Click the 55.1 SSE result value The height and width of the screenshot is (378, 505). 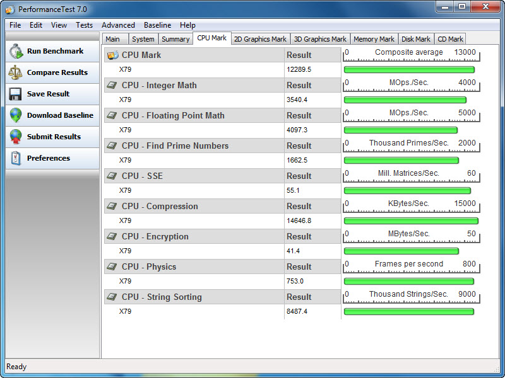pos(293,190)
